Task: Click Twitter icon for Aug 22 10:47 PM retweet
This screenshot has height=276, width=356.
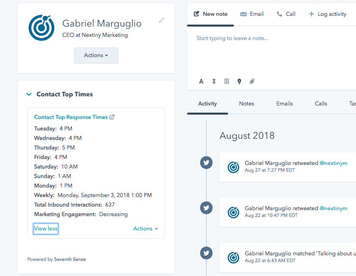Action: pos(207,208)
